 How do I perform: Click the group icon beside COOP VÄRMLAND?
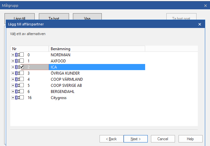[17, 79]
